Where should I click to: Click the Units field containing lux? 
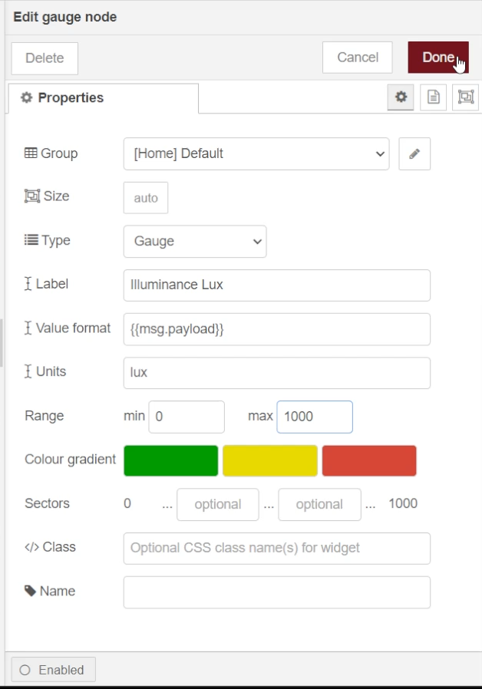pos(276,373)
